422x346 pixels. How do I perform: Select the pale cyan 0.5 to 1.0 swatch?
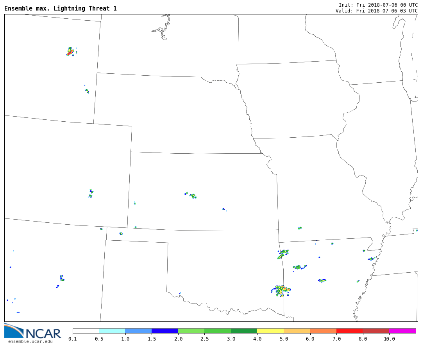(x=112, y=331)
